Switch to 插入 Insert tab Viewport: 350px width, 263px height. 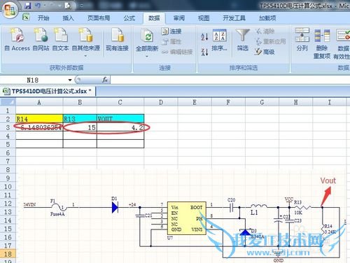click(x=68, y=18)
